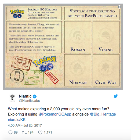This screenshot has width=131, height=140.
Task: Click the info icon on tweet image
Action: 119,7
